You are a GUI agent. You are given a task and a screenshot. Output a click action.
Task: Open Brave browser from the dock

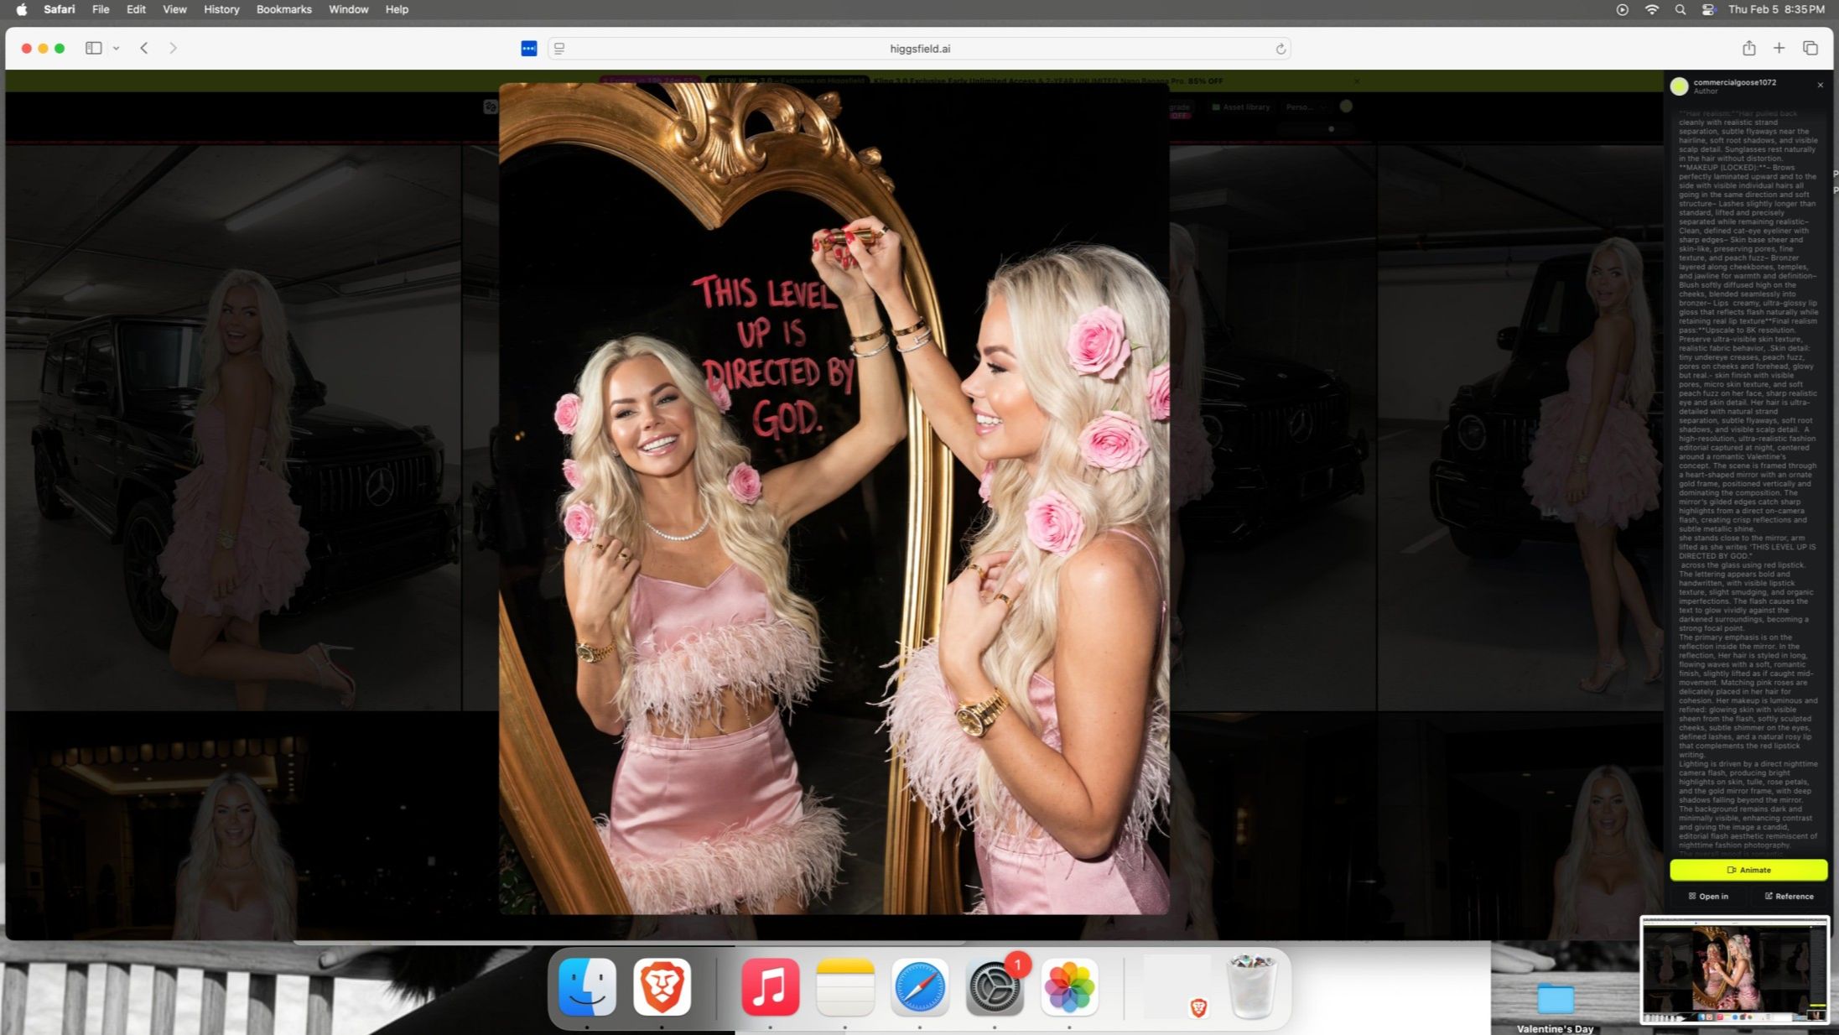point(662,986)
